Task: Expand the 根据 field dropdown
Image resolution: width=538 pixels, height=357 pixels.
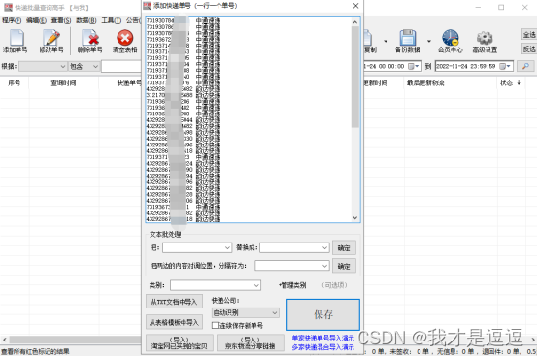Action: tap(63, 66)
